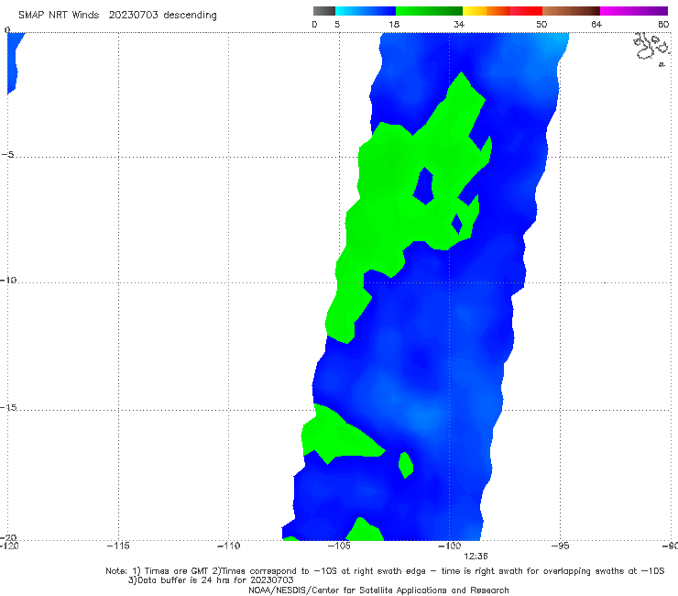Pick the yellow-orange color bar segment
Screen dimensions: 678x596
pos(486,11)
